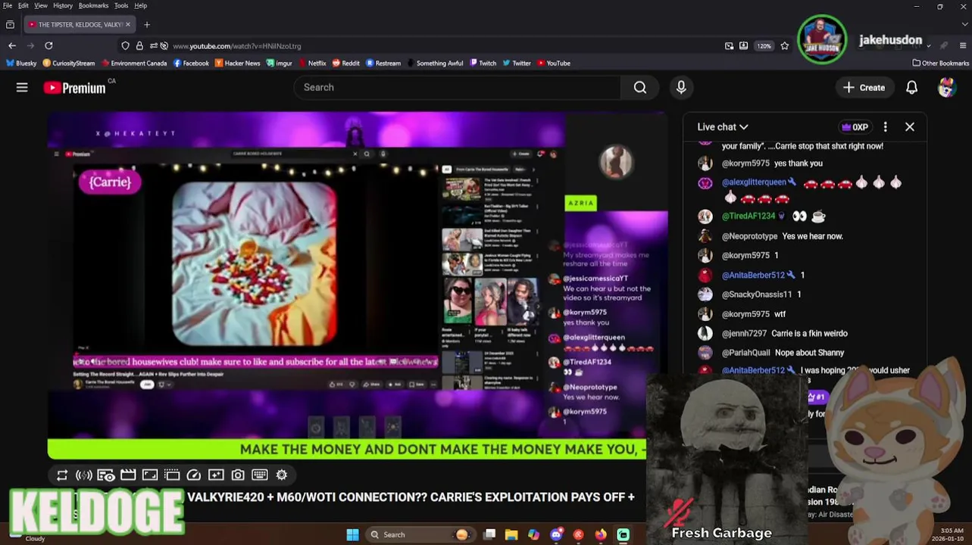Open the YouTube guide hamburger menu
Viewport: 972px width, 545px height.
pyautogui.click(x=22, y=88)
